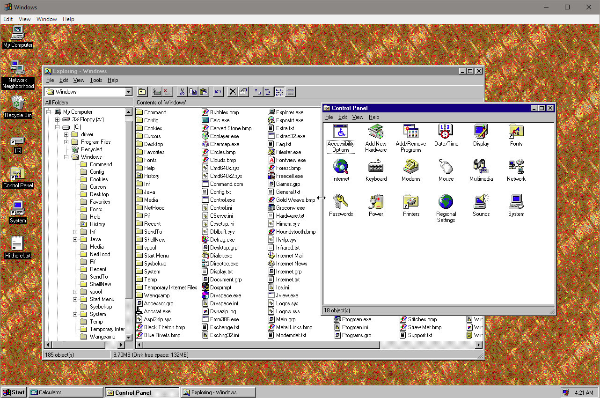
Task: Click the Start button
Action: [x=14, y=392]
